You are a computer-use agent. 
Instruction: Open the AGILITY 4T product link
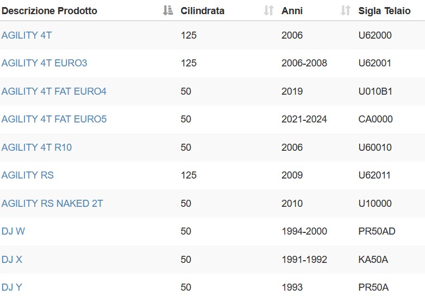pyautogui.click(x=27, y=35)
